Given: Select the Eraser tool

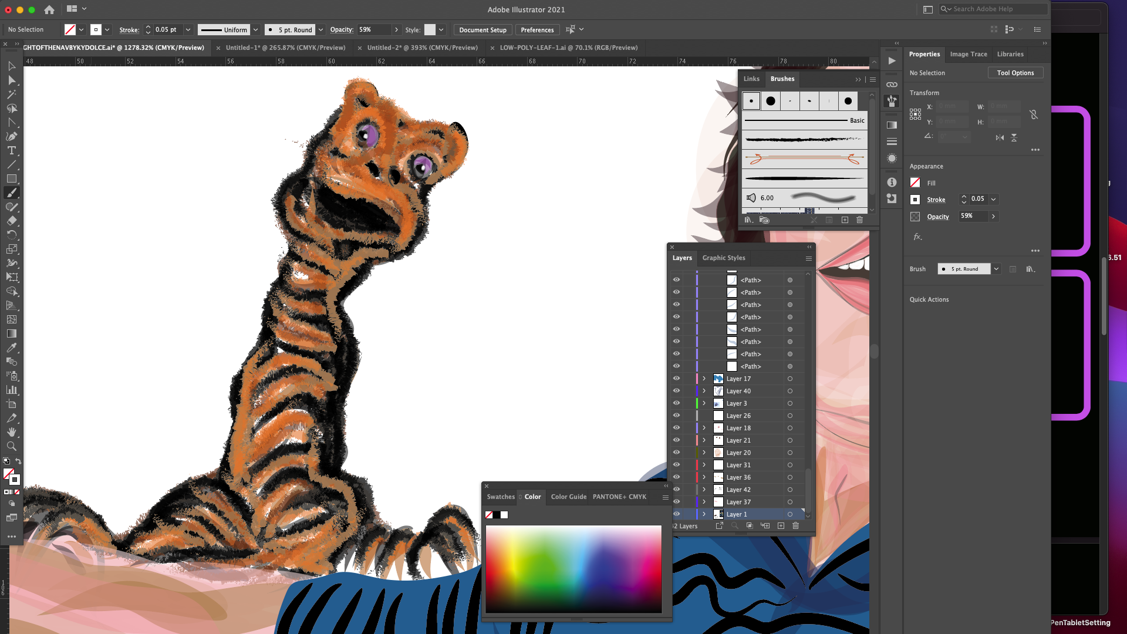Looking at the screenshot, I should tap(11, 221).
